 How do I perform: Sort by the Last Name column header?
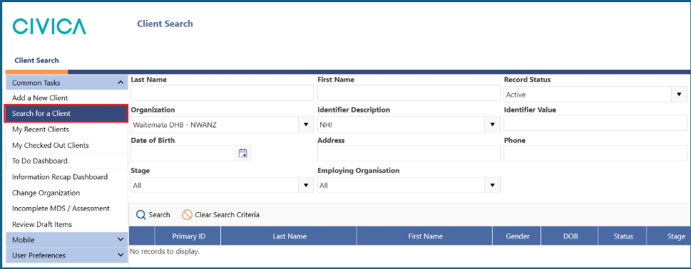[289, 236]
